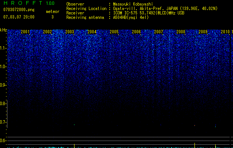233x148 pixels.
Task: Select the Ogata-vill. Akita-Pref. JAPAN location text
Action: coord(165,9)
